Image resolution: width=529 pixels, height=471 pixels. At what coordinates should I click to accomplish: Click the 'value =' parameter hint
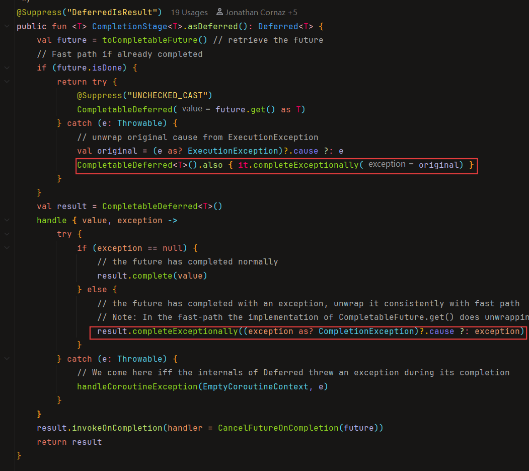[x=196, y=109]
